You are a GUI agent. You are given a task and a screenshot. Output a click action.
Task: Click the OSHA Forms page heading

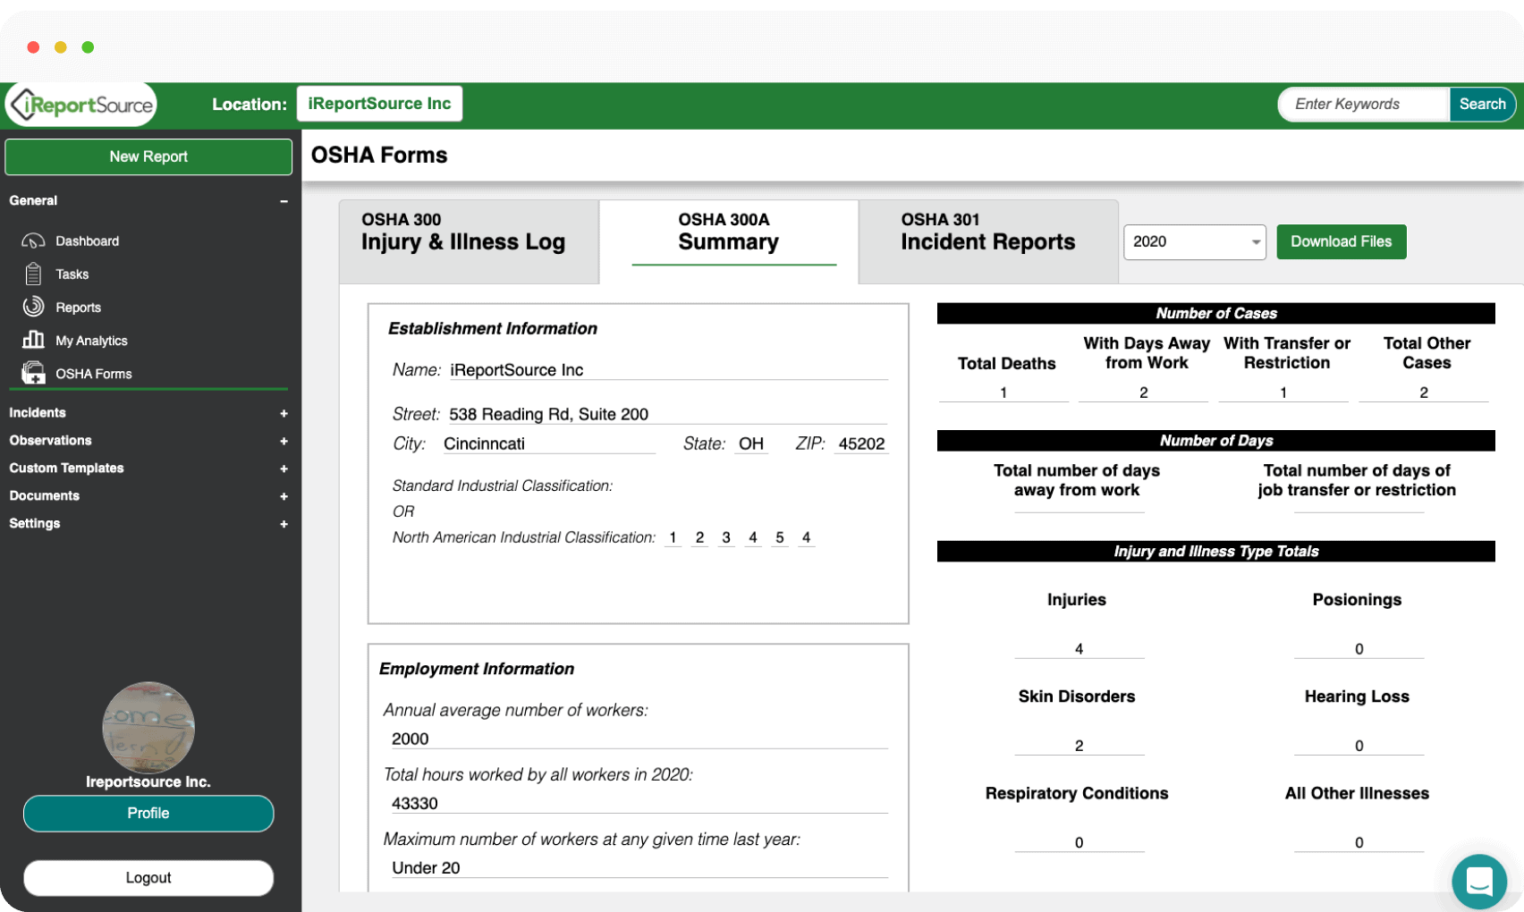[x=379, y=156]
